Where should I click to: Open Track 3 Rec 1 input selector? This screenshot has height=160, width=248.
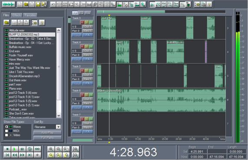[x=88, y=31]
